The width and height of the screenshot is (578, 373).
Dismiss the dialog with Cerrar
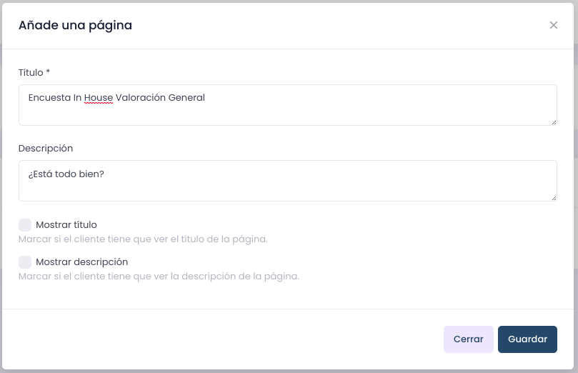click(468, 339)
